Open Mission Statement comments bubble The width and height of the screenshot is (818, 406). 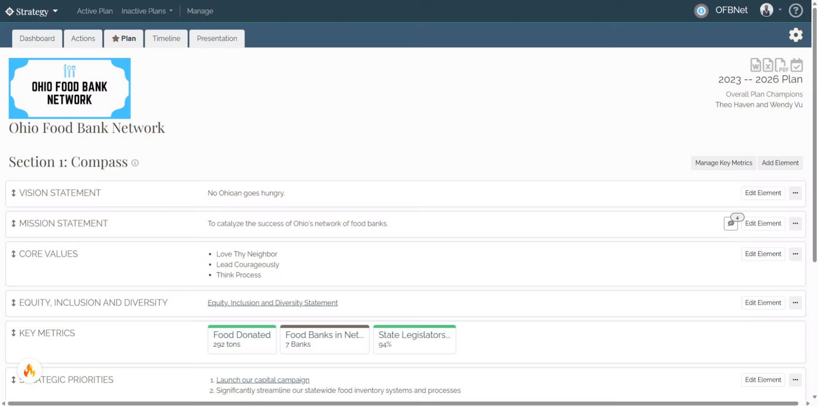[x=731, y=223]
